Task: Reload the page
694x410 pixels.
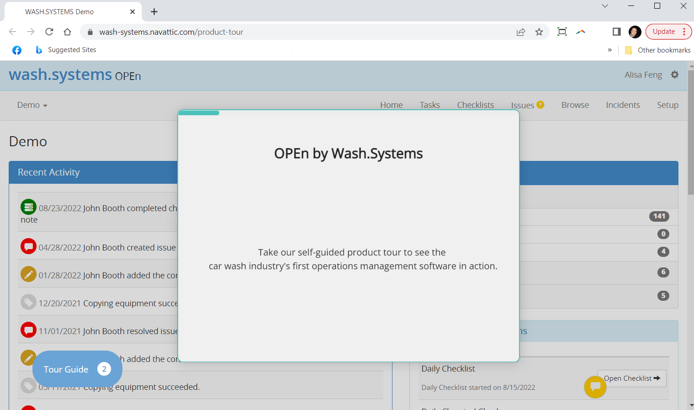Action: click(49, 32)
